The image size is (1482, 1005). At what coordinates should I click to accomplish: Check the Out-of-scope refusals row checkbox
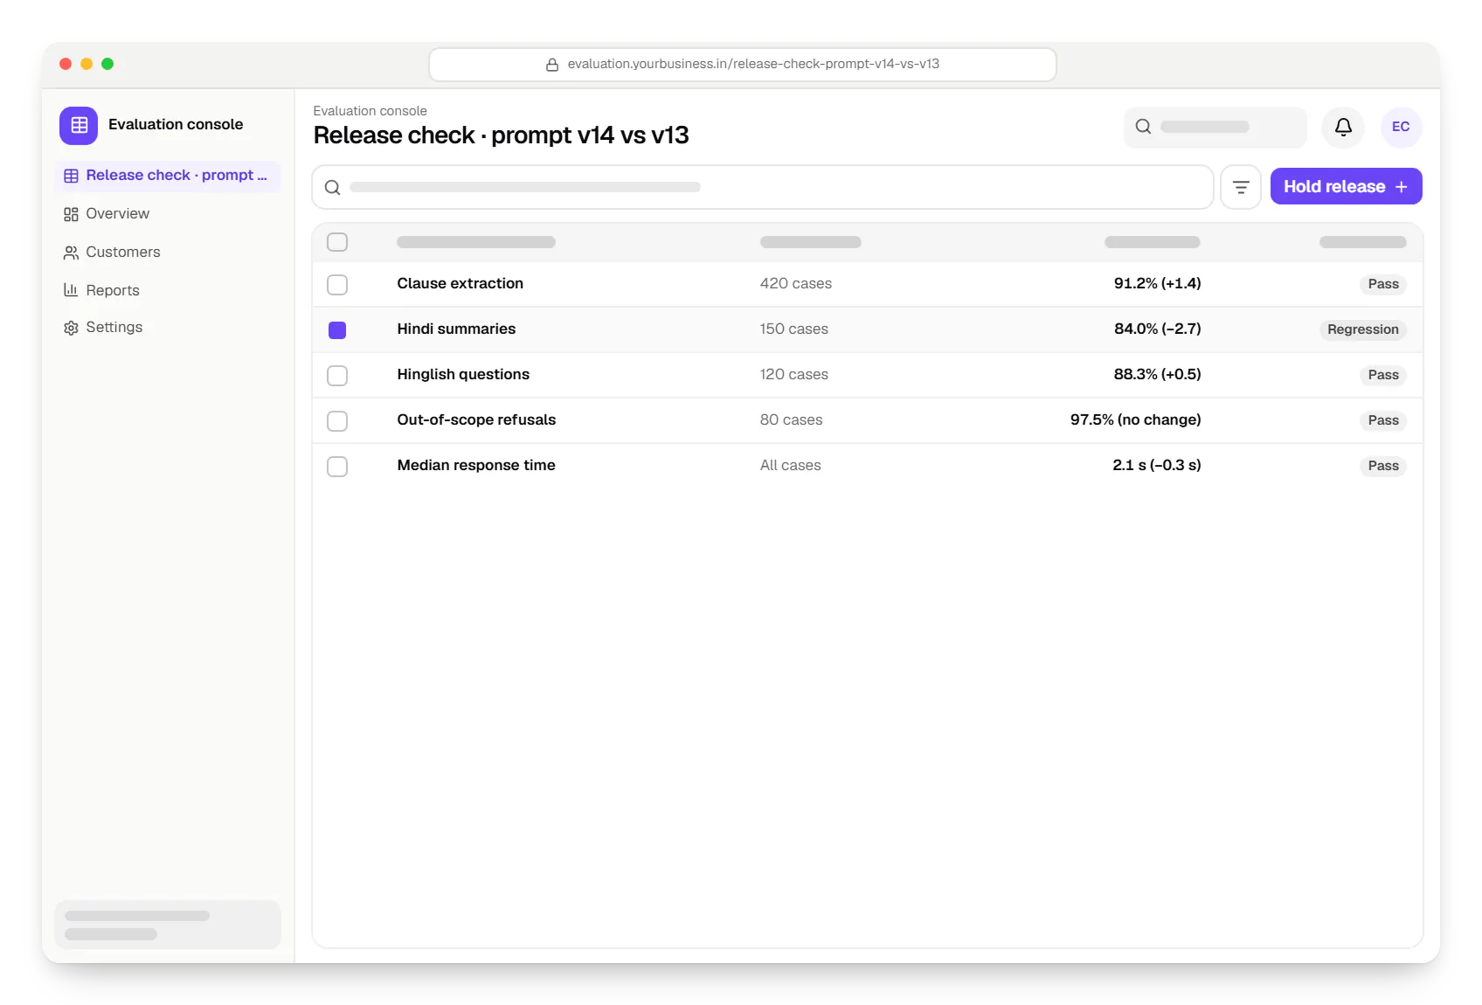337,420
